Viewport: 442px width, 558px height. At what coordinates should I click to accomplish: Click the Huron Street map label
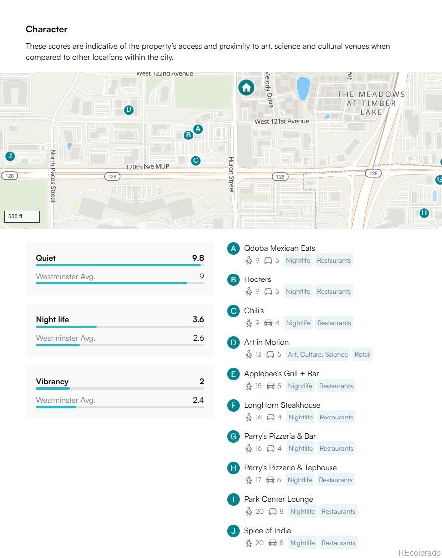click(231, 175)
